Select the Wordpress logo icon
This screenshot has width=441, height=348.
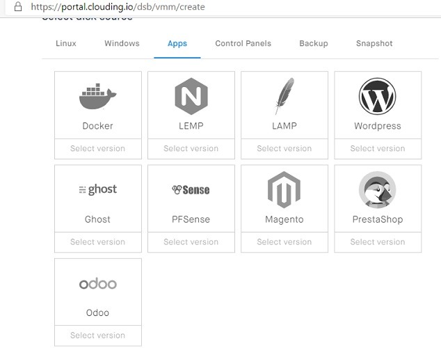click(378, 96)
